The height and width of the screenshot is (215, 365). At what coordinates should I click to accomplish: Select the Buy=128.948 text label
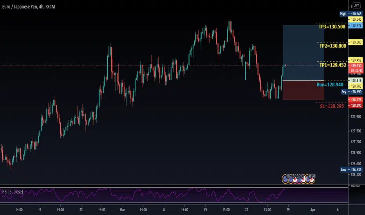pyautogui.click(x=330, y=84)
